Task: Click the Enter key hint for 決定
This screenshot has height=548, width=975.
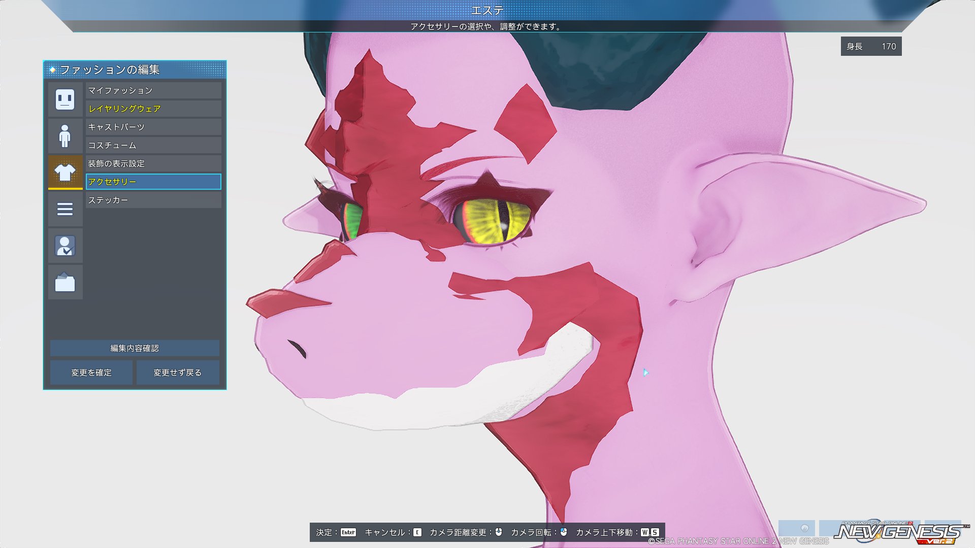Action: 348,532
